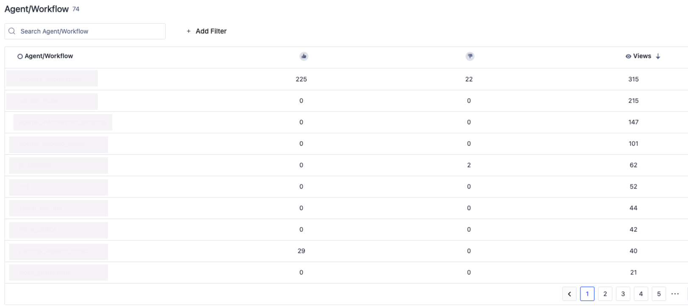
Task: Open the top row with 315 views
Action: (x=52, y=79)
